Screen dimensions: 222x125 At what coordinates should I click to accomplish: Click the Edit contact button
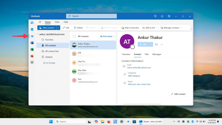point(178,94)
